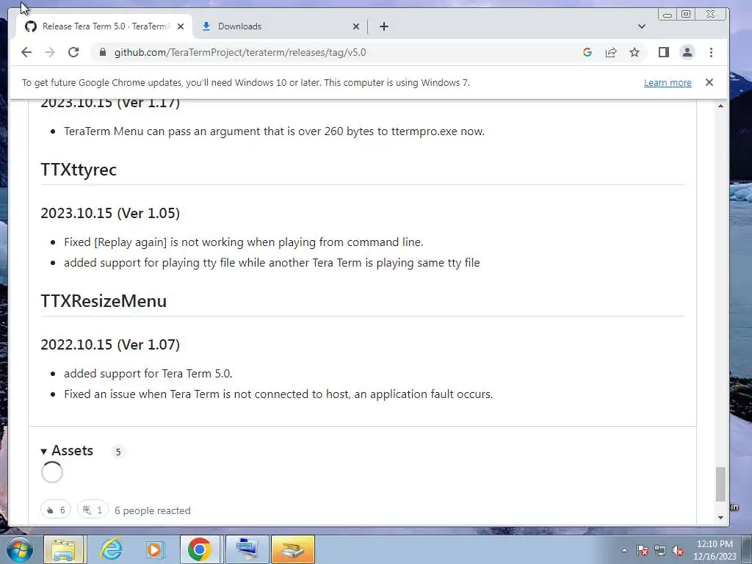Image resolution: width=752 pixels, height=564 pixels.
Task: Switch to the Downloads tab
Action: 280,26
